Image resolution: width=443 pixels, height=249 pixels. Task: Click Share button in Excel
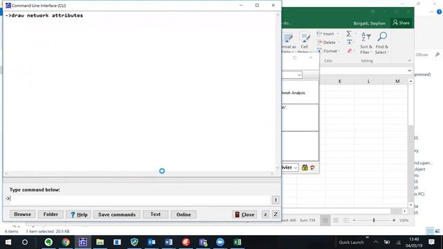tap(401, 23)
